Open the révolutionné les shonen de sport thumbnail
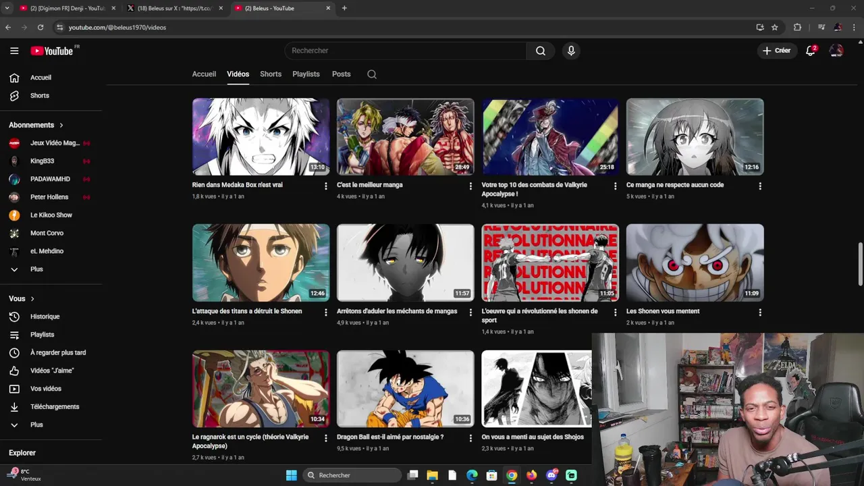Viewport: 864px width, 486px height. [x=550, y=263]
